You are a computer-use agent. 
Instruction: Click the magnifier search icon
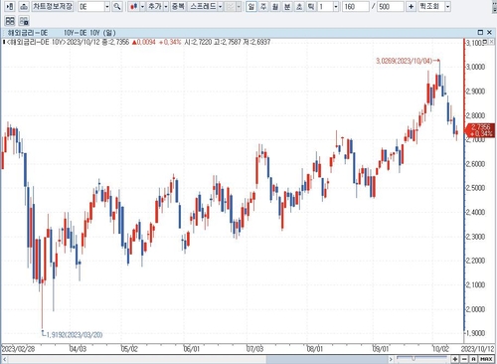click(117, 6)
